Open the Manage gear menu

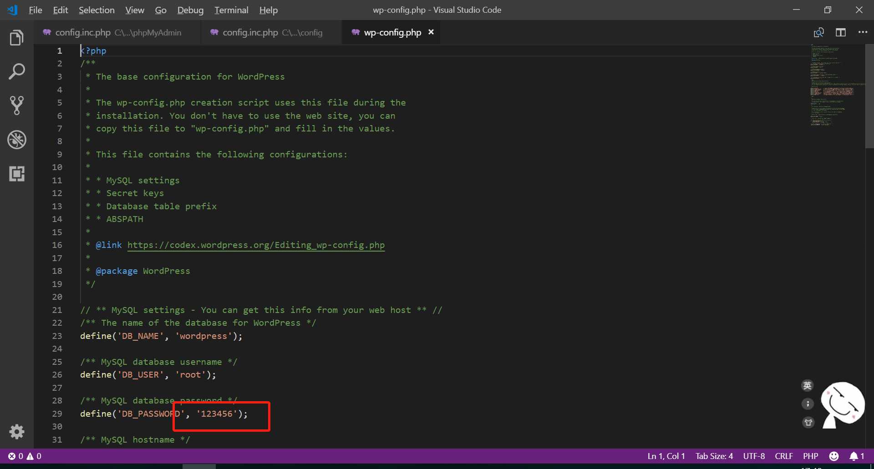(17, 432)
